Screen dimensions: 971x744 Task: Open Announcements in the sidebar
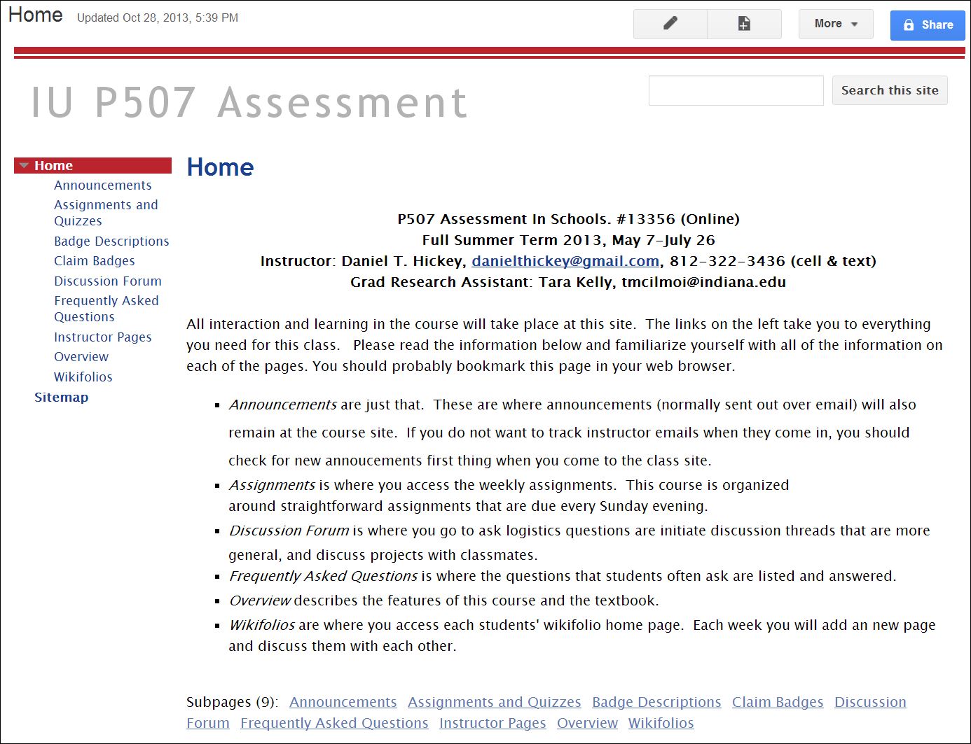click(x=102, y=185)
